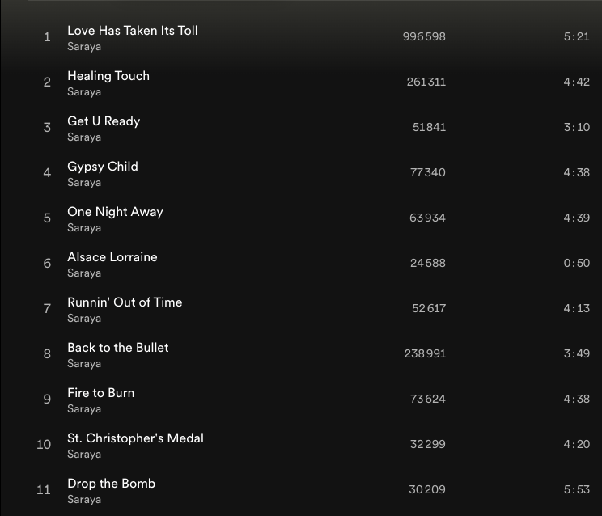Click the Get U Ready song title
The width and height of the screenshot is (602, 516).
(103, 121)
